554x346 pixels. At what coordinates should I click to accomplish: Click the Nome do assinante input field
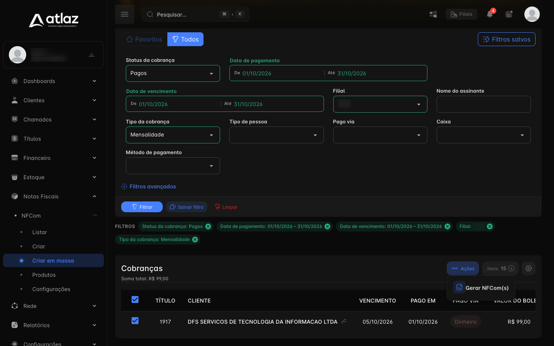484,104
